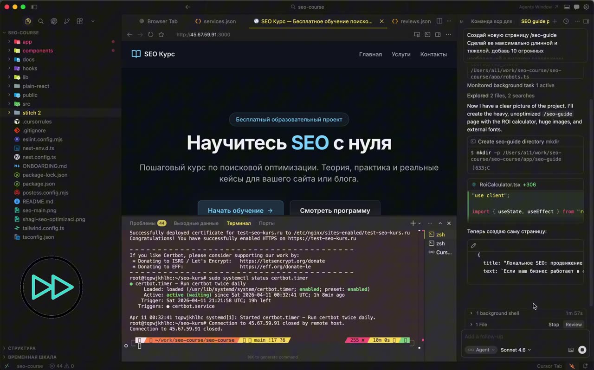This screenshot has width=594, height=370.
Task: Click Stop in the chat changes bar
Action: pyautogui.click(x=554, y=325)
